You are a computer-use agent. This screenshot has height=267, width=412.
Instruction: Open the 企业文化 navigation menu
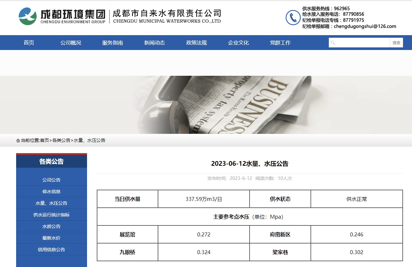point(239,43)
